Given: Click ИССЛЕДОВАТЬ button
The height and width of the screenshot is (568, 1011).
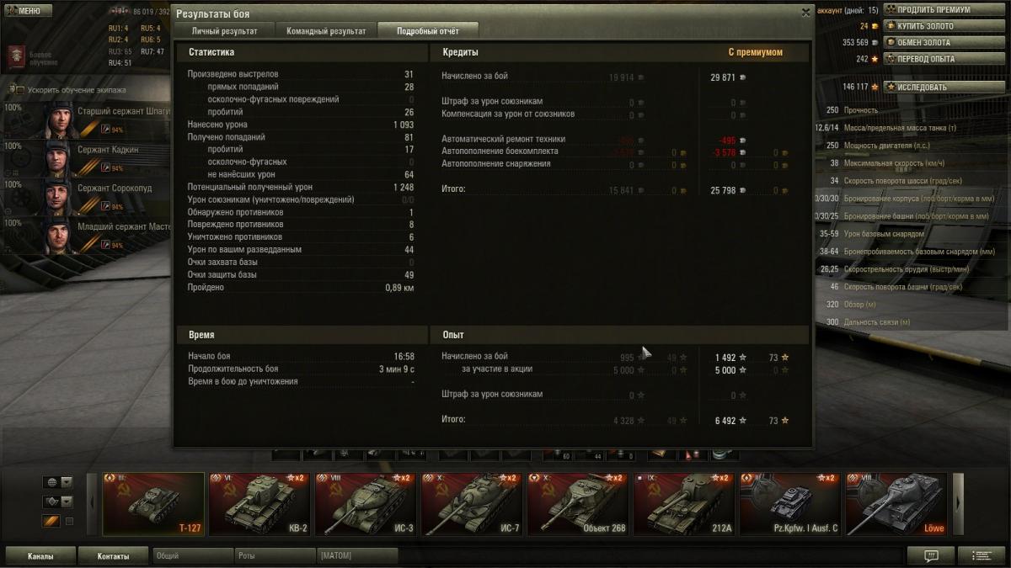Looking at the screenshot, I should coord(944,87).
